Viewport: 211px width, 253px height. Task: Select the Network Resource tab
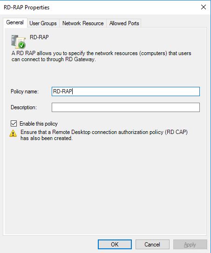(x=83, y=23)
